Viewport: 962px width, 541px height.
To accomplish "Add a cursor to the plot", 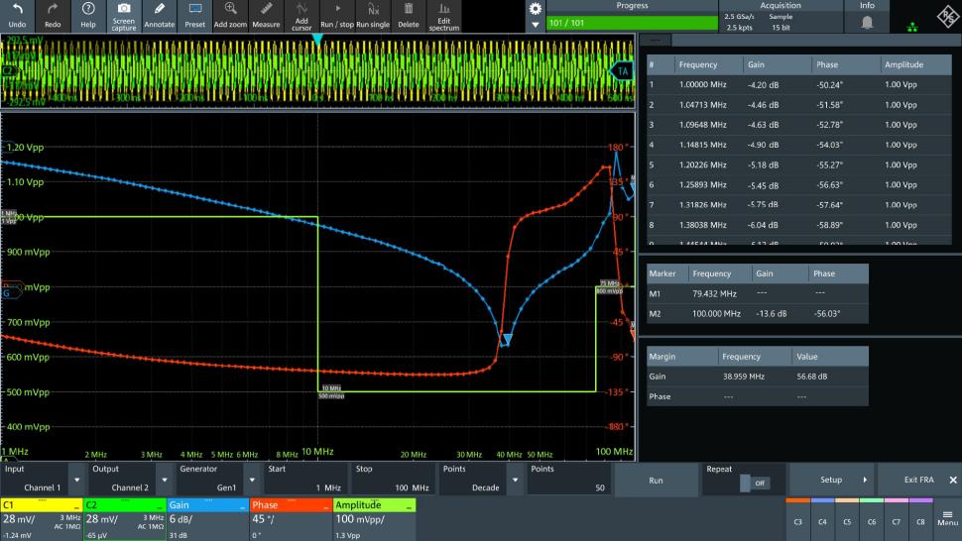I will (301, 16).
